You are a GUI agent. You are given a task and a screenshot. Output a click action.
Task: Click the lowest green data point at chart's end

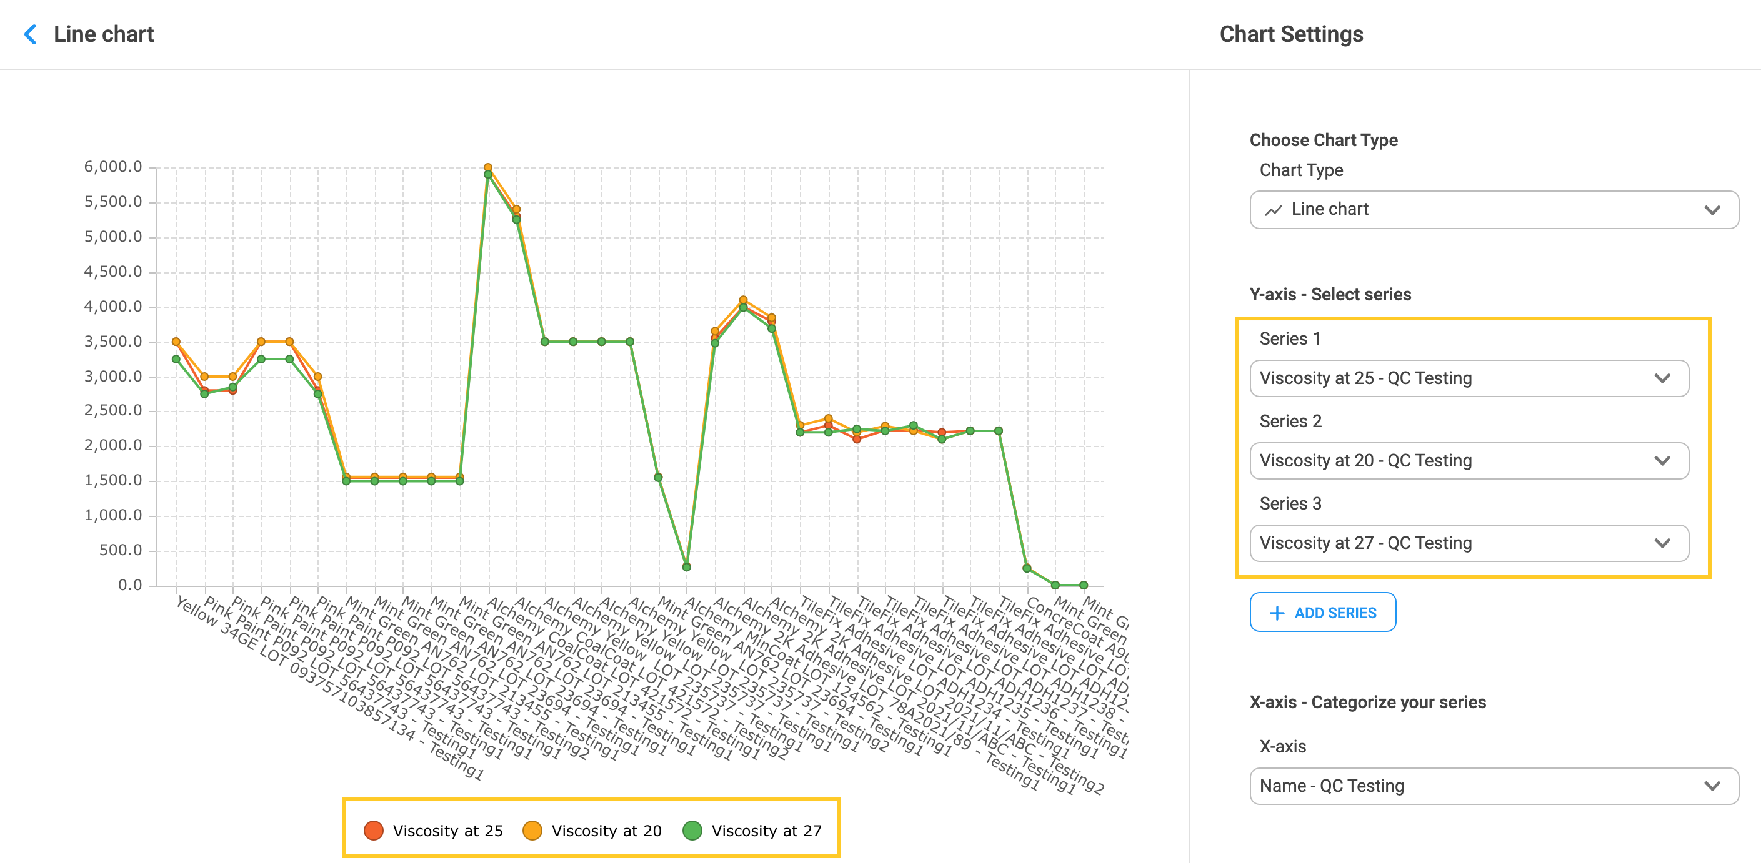coord(1084,585)
